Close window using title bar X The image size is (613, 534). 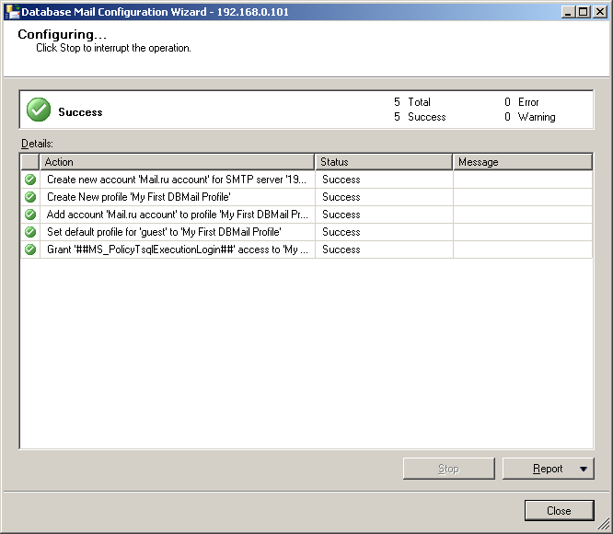click(600, 12)
